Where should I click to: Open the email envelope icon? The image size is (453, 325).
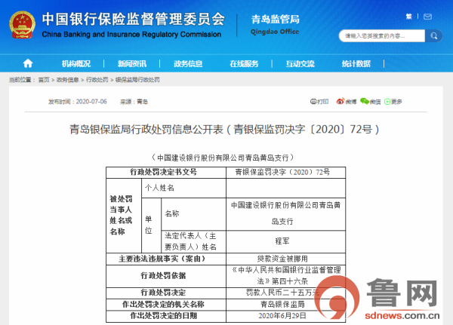[427, 17]
